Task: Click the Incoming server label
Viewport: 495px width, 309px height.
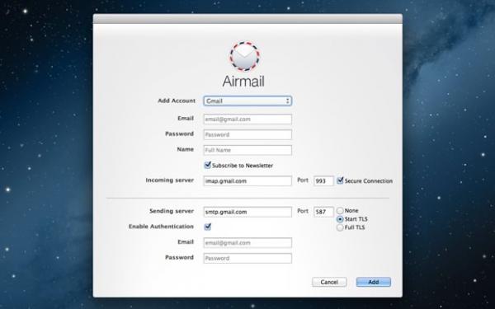Action: (169, 180)
